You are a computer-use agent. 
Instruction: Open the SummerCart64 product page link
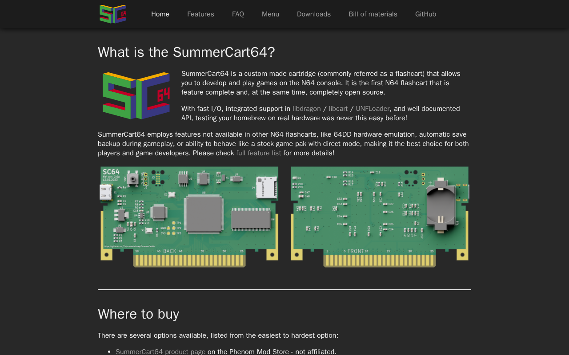[x=160, y=351]
